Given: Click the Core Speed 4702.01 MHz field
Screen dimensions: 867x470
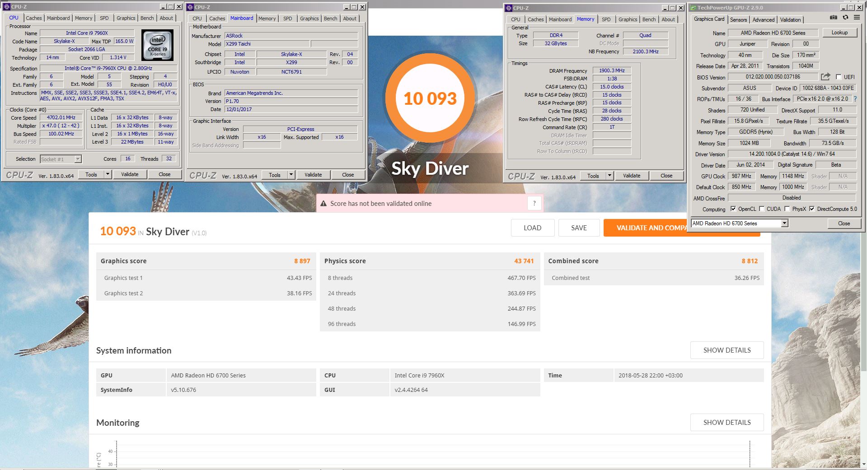Looking at the screenshot, I should 61,117.
